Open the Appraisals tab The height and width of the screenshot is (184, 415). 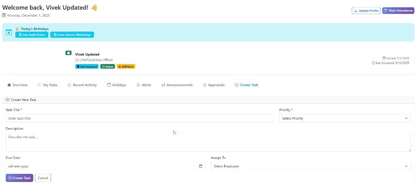(214, 85)
